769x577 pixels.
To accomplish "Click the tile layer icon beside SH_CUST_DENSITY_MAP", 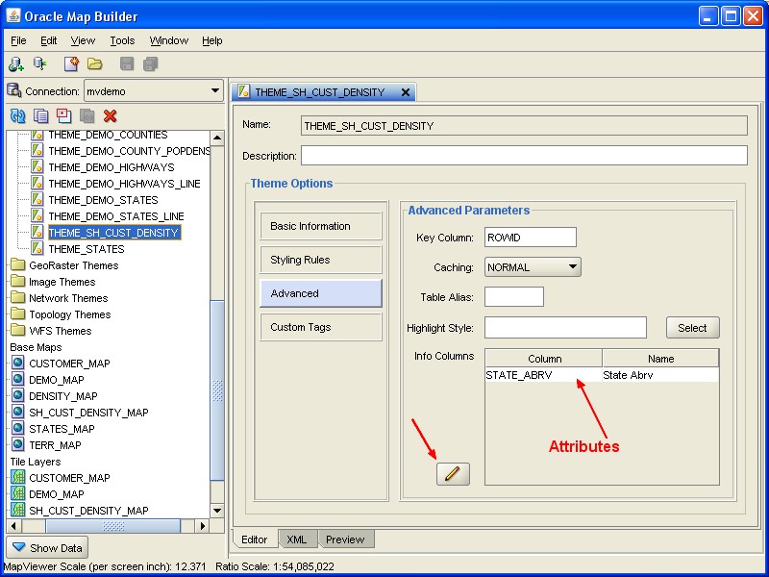I will 18,510.
